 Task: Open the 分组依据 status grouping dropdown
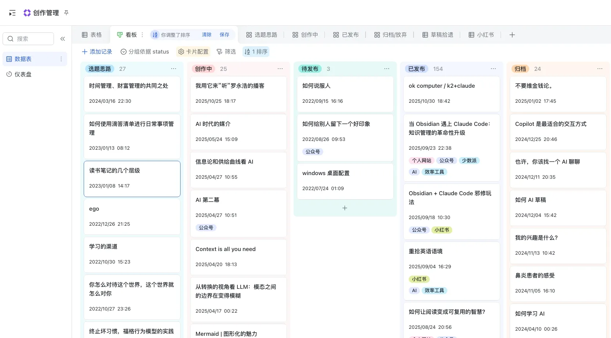pos(145,52)
